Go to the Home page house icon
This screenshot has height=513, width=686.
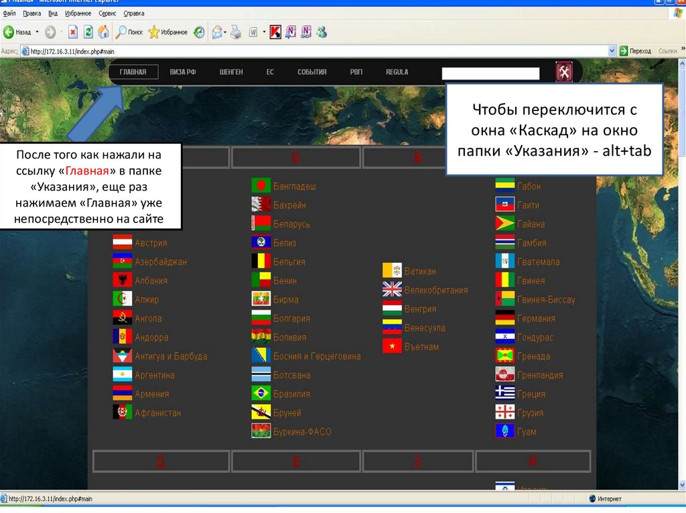pos(103,31)
